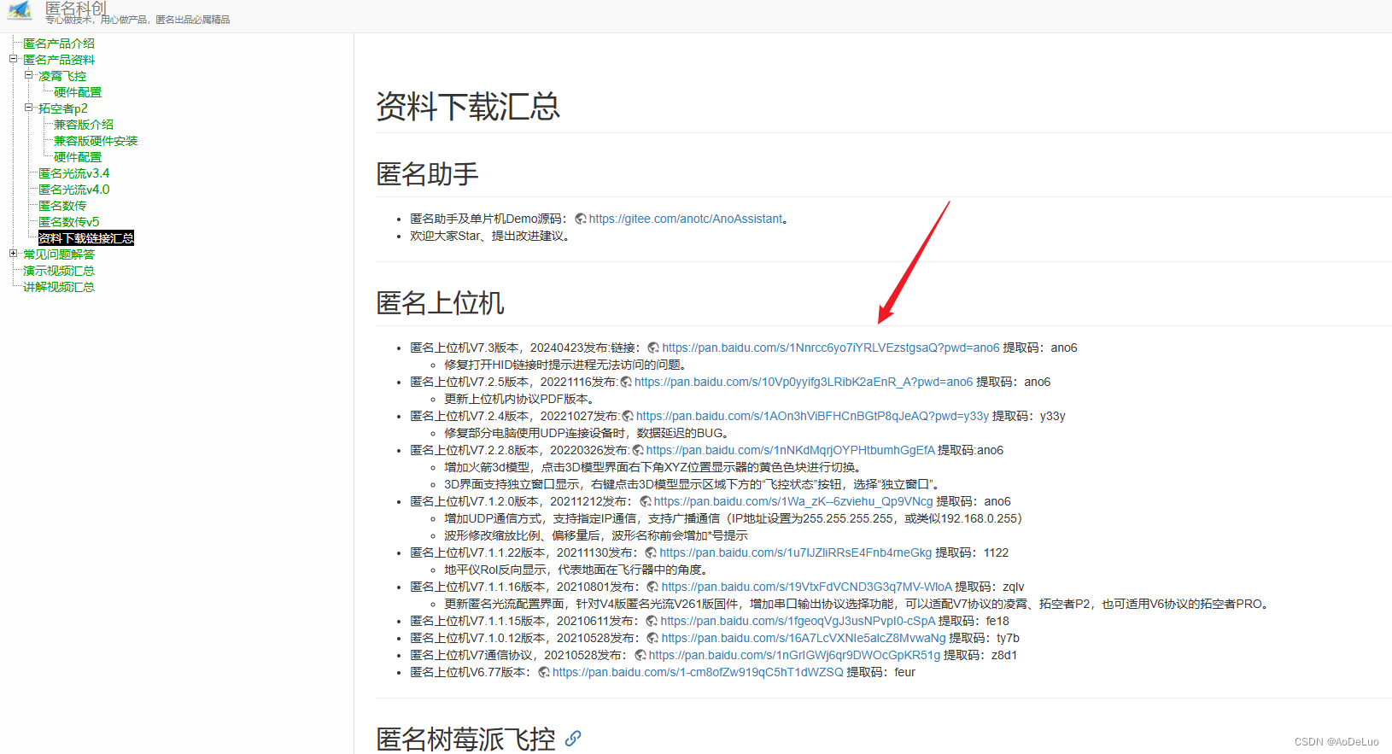Click the 匿名科创 logo icon
The image size is (1392, 754).
tap(20, 11)
